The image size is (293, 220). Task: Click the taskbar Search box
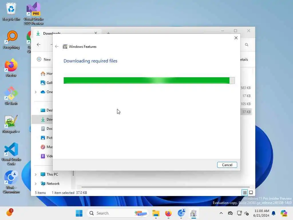(117, 213)
